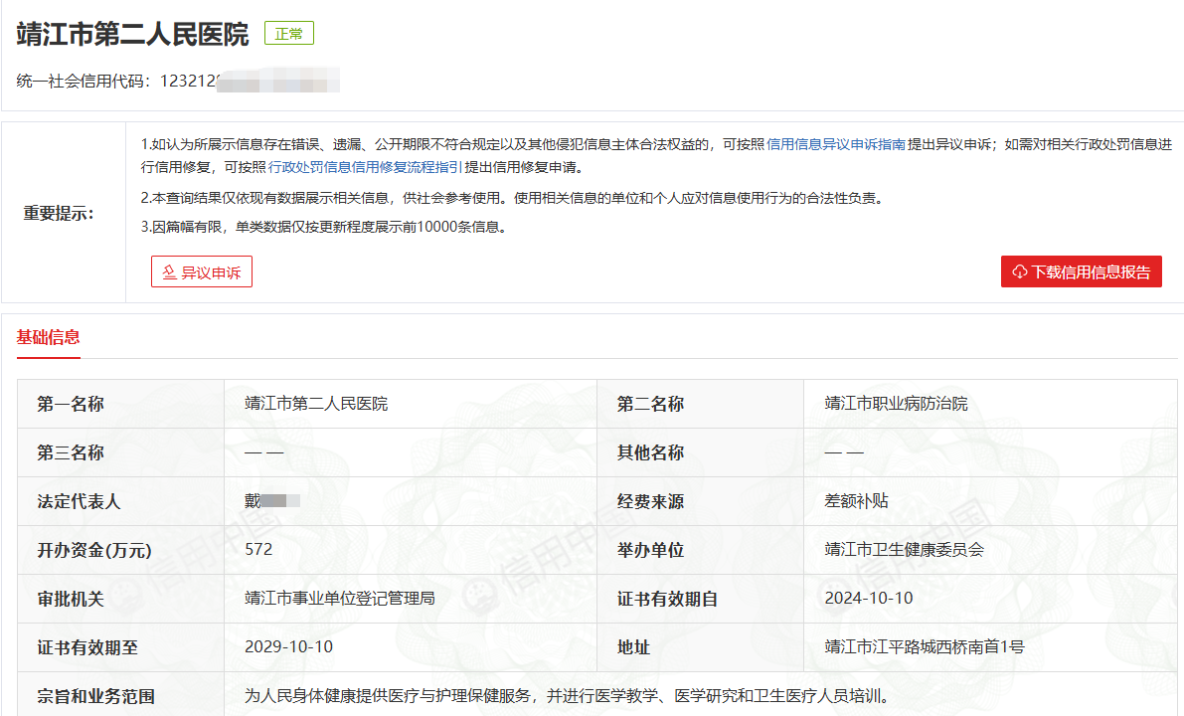Click the 举办单位 value 靖江市卫生健康委员会
Image resolution: width=1184 pixels, height=716 pixels.
point(904,550)
